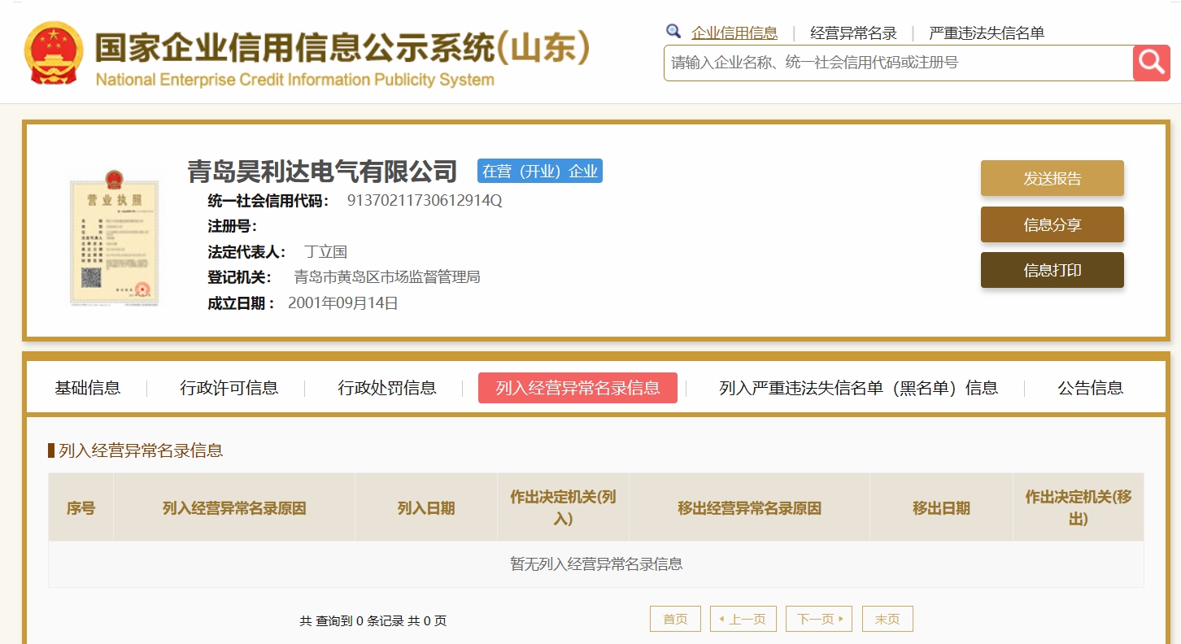Image resolution: width=1181 pixels, height=644 pixels.
Task: Switch to the 基础信息 tab
Action: pos(88,388)
